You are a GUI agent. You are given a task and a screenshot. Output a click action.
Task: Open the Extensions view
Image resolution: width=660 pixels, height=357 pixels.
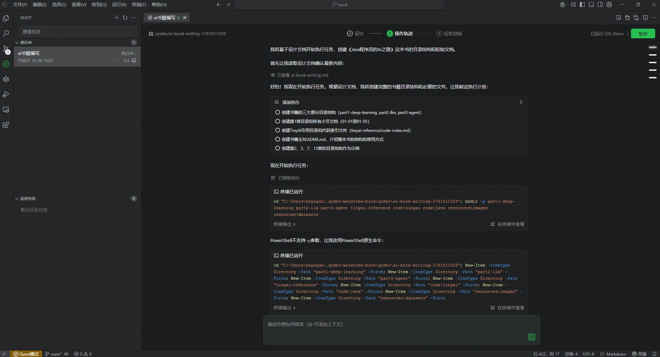coord(6,125)
